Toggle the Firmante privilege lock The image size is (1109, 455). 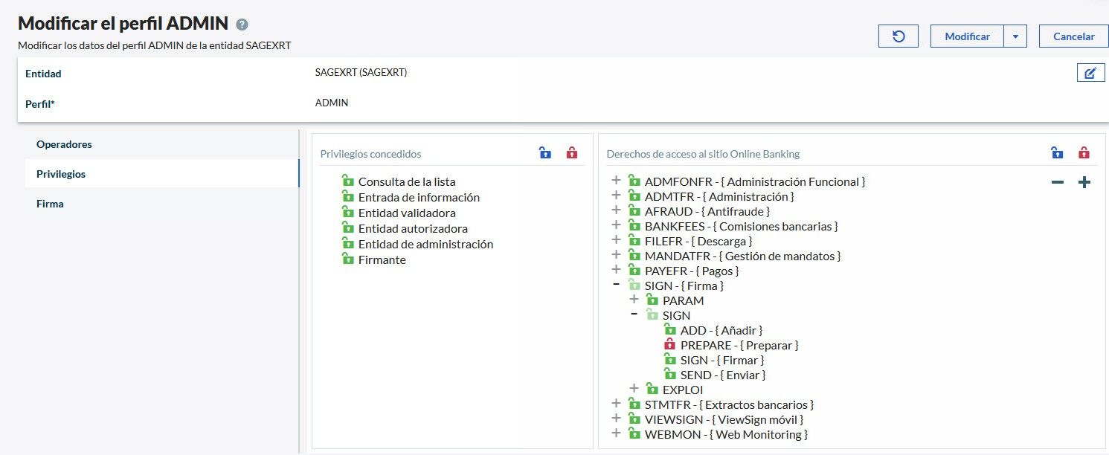[x=347, y=259]
